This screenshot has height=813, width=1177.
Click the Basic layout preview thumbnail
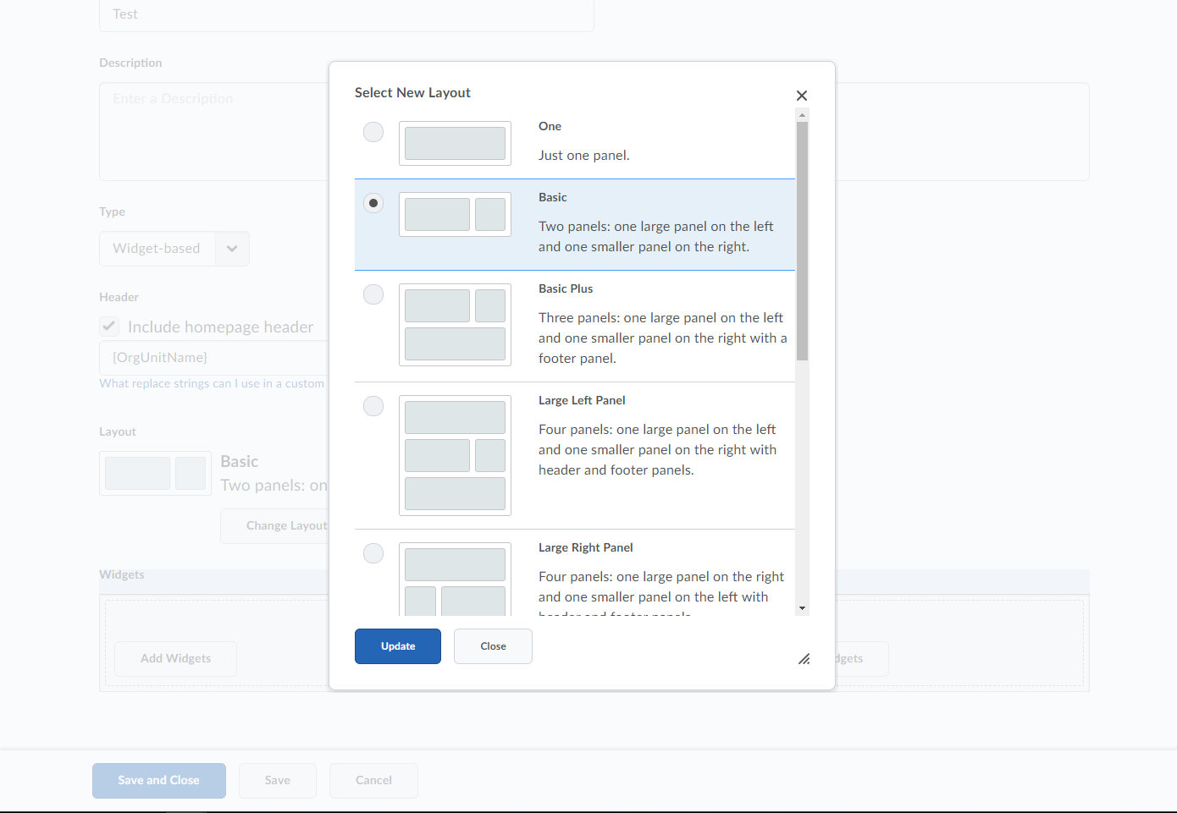point(455,214)
